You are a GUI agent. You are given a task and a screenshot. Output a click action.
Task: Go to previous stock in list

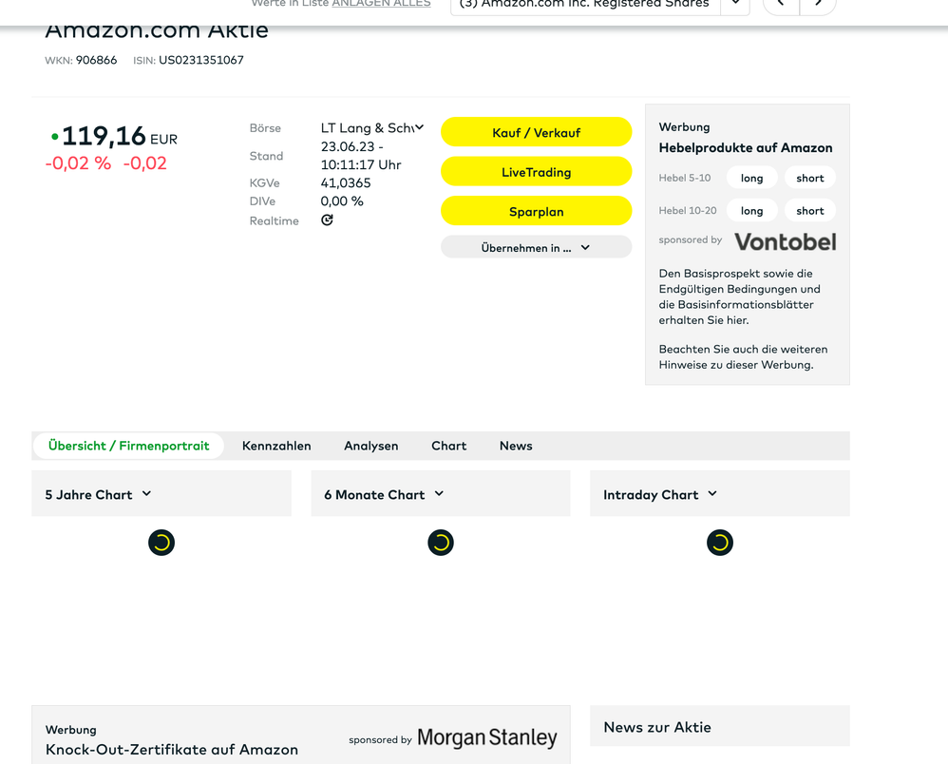[x=781, y=5]
